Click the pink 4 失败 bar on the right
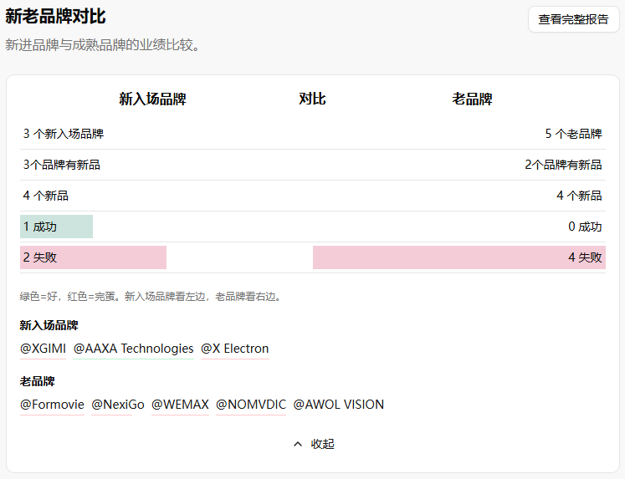Screen dimensions: 625x479 pyautogui.click(x=459, y=257)
